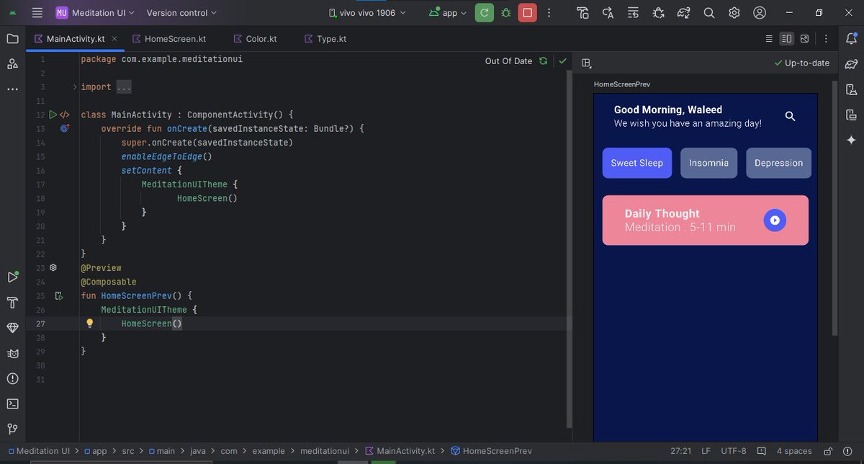The height and width of the screenshot is (464, 864).
Task: Switch editor to Design-only view
Action: [804, 39]
